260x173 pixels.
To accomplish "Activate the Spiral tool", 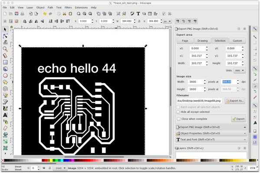I will click(5, 89).
